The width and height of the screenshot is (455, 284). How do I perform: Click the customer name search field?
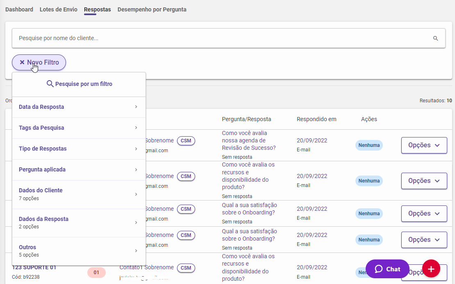221,38
